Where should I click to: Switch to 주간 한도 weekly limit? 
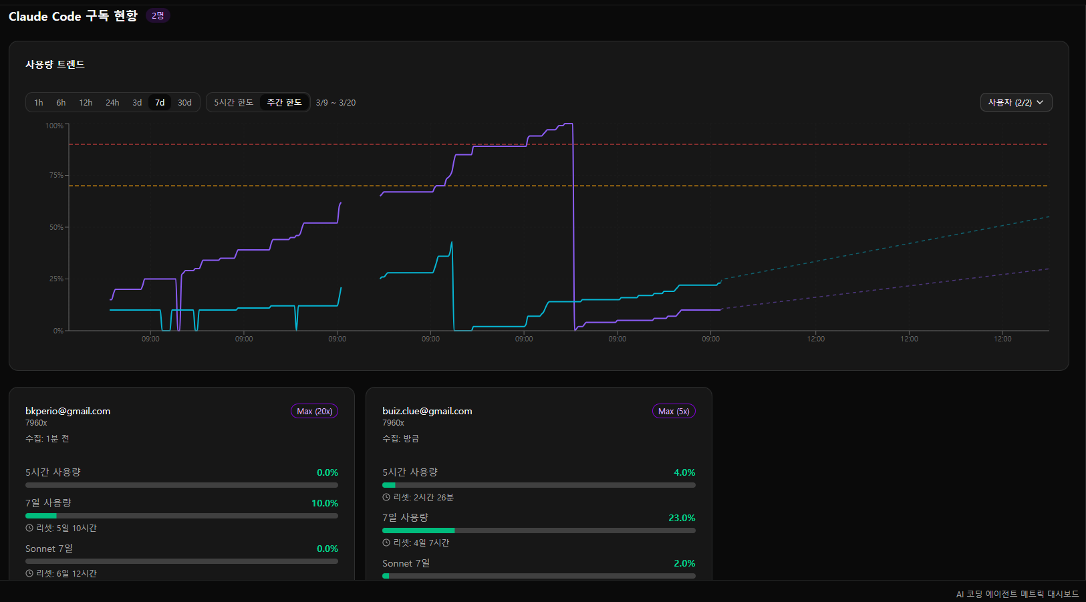[284, 102]
